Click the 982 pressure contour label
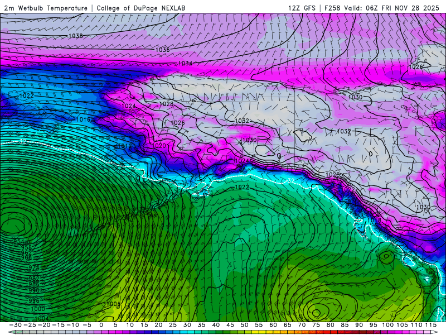The height and width of the screenshot is (335, 446). [34, 279]
